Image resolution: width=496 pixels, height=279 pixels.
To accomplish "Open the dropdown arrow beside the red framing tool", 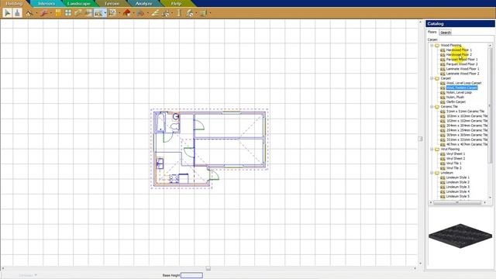I will tap(51, 13).
